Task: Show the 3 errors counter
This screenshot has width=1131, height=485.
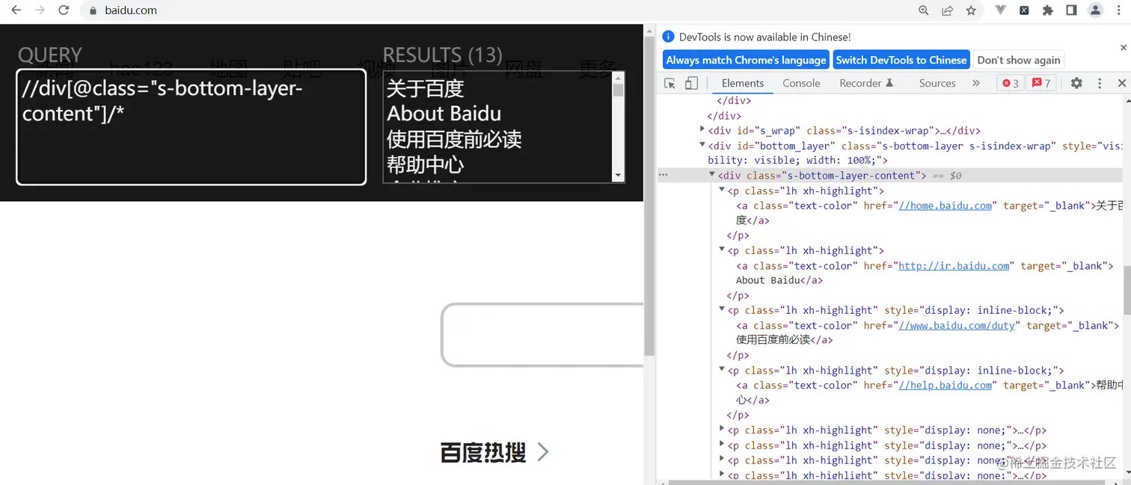Action: point(1011,83)
